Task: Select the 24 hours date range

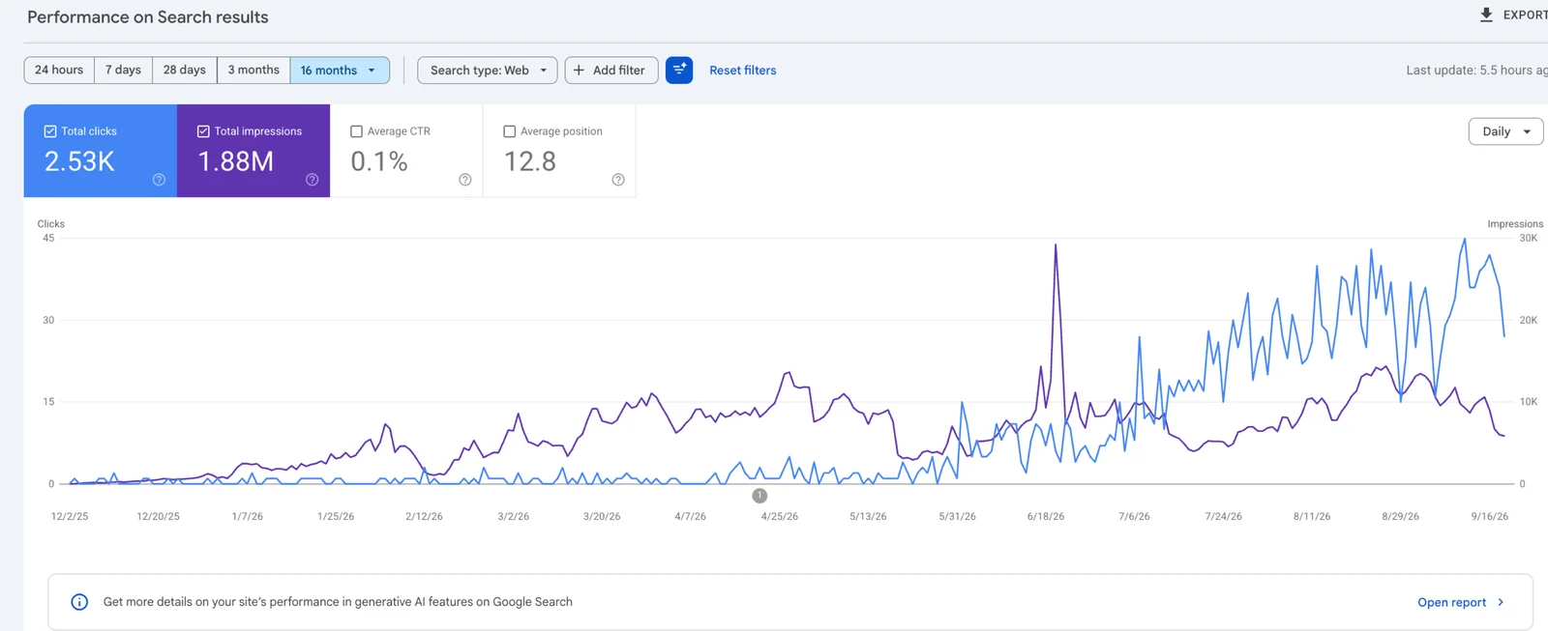Action: [59, 70]
